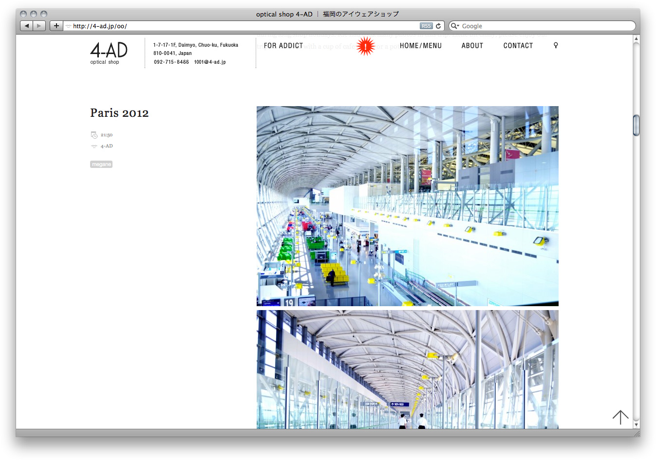This screenshot has height=460, width=656.
Task: Select the megane tag
Action: point(101,165)
